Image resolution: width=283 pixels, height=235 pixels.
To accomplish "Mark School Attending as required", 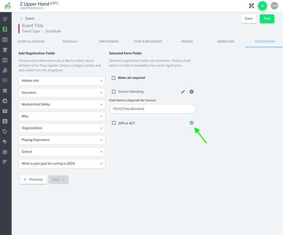I will [114, 92].
